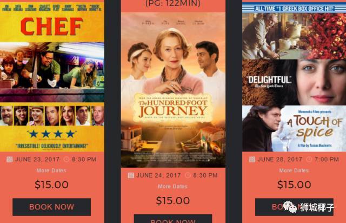Click the calendar icon beside June 24, 2017

[131, 175]
